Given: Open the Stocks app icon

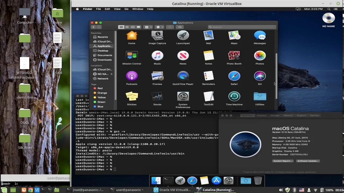Looking at the screenshot, I should pyautogui.click(x=157, y=96).
